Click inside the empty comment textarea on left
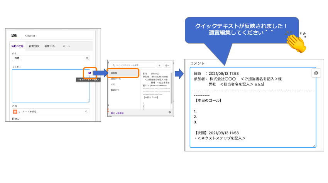 51,86
